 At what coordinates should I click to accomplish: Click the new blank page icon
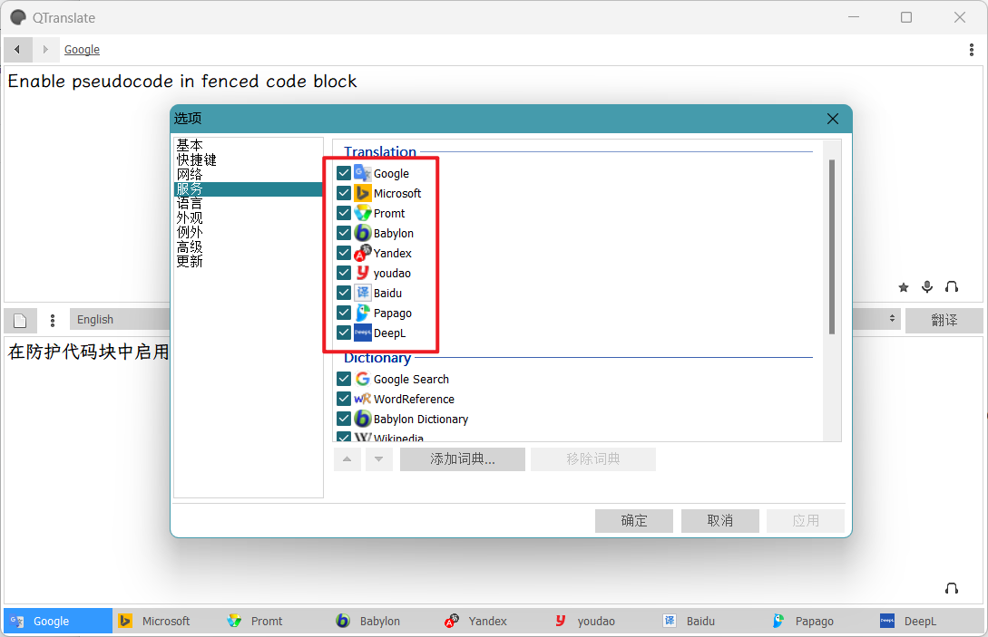pyautogui.click(x=20, y=321)
